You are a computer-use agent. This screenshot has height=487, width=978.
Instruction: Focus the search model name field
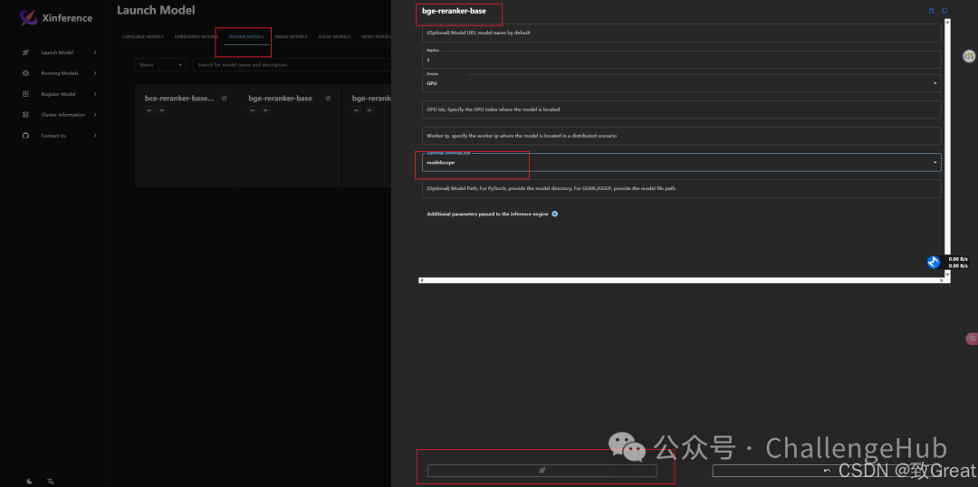coord(292,65)
